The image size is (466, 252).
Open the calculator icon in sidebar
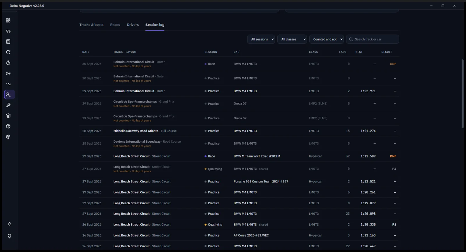coord(8,42)
